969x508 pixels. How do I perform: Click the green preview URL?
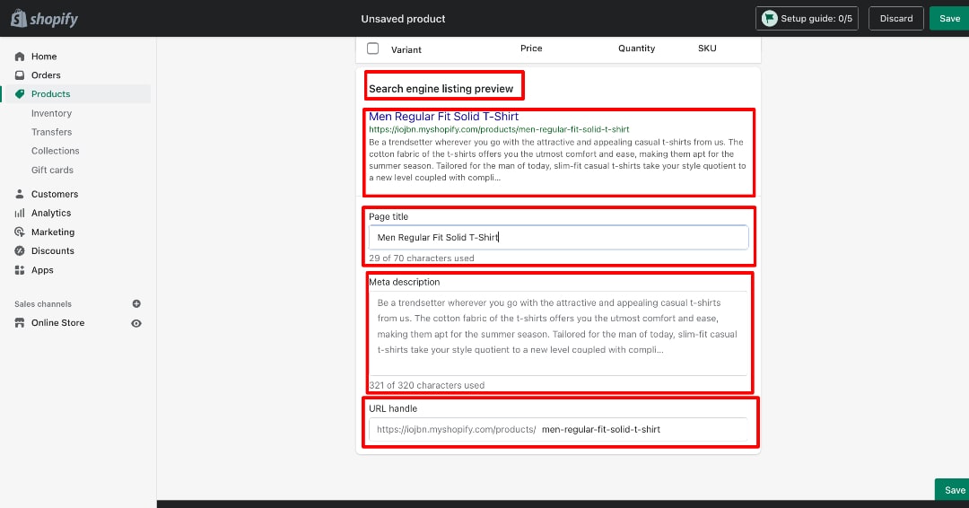point(499,129)
